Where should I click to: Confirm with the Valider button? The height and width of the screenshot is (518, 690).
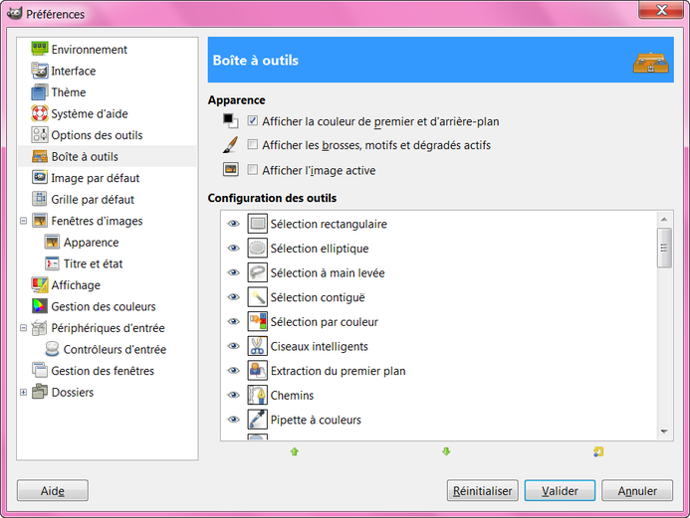pyautogui.click(x=560, y=490)
